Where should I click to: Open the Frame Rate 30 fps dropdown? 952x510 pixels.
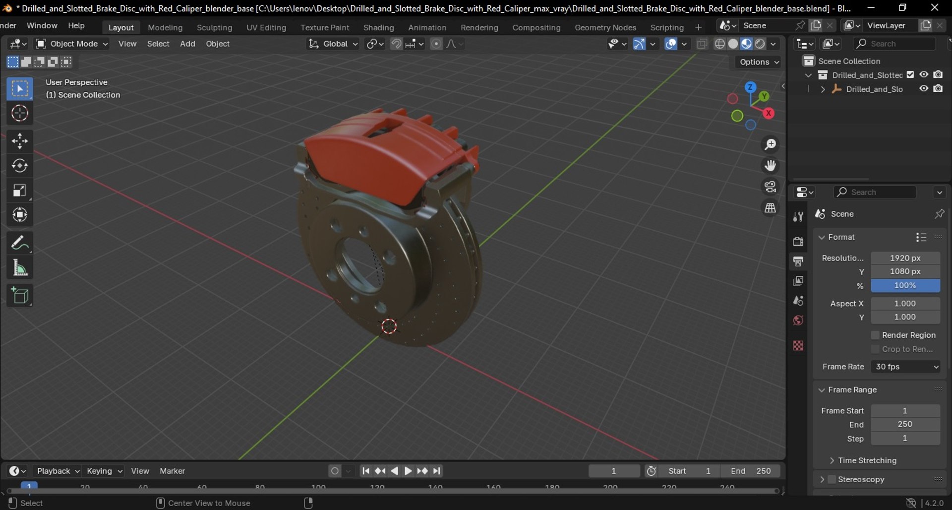[x=906, y=367]
